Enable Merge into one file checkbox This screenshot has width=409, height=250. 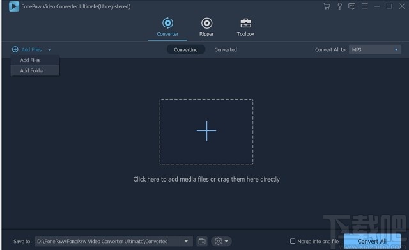293,241
